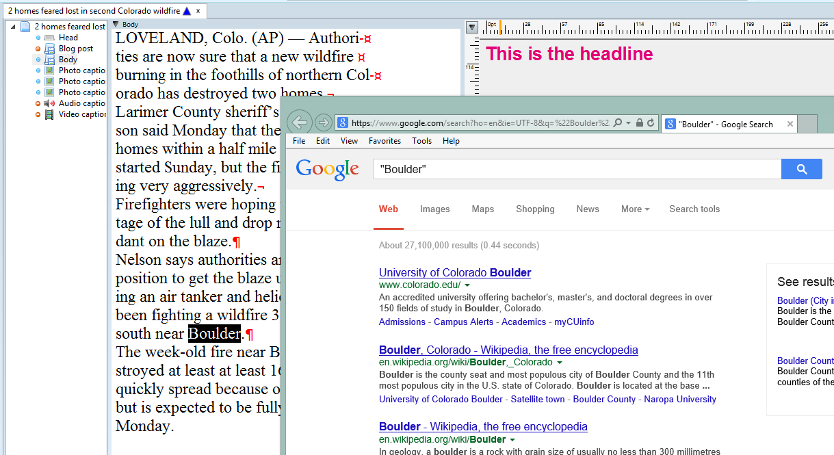The height and width of the screenshot is (455, 834).
Task: Click the Google logo in the browser
Action: pyautogui.click(x=327, y=170)
